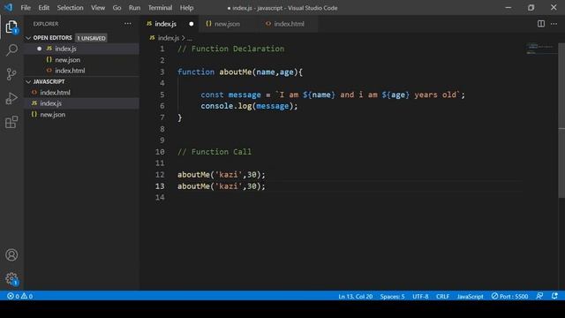Click unsaved dot on index.js tab

click(191, 24)
